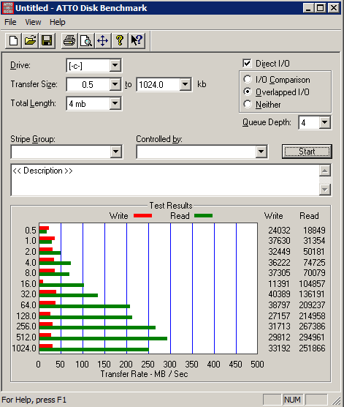The width and height of the screenshot is (344, 407).
Task: Open the View menu
Action: [x=33, y=22]
